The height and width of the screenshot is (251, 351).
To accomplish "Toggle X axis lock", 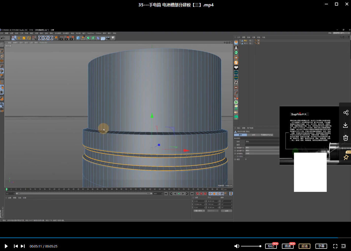I will 40,38.
